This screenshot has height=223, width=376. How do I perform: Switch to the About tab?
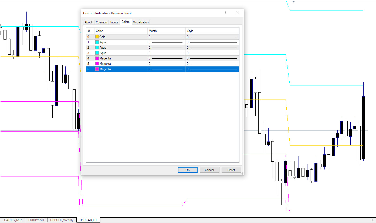click(88, 22)
